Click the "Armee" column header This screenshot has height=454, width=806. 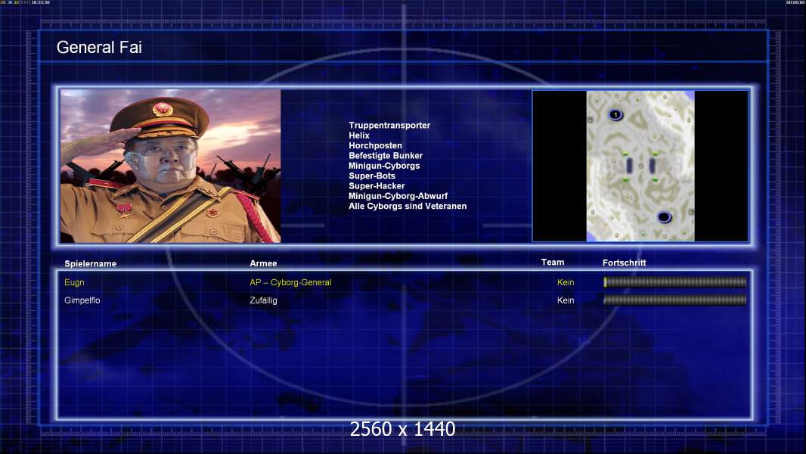[x=263, y=263]
